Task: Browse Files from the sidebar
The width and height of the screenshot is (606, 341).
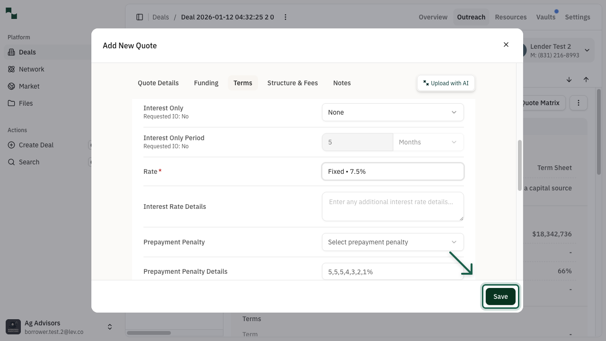Action: [26, 103]
